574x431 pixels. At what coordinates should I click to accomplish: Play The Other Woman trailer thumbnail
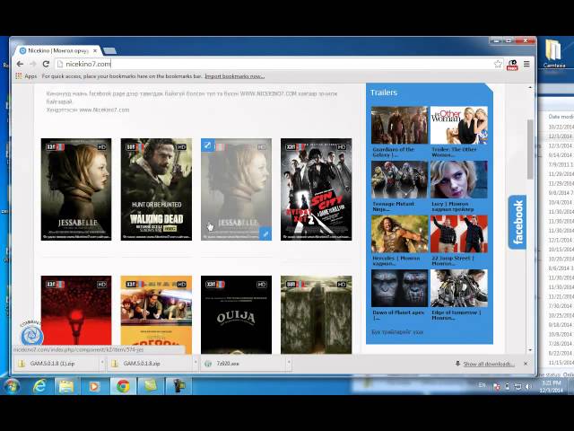click(x=458, y=125)
